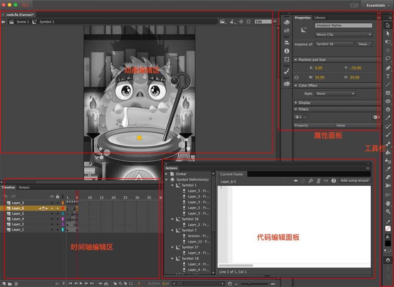Delete layer using the trash icon
The height and width of the screenshot is (287, 394).
[16, 283]
